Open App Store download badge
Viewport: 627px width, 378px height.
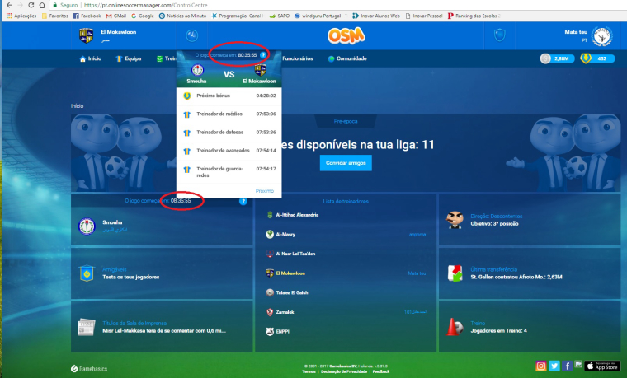[602, 366]
